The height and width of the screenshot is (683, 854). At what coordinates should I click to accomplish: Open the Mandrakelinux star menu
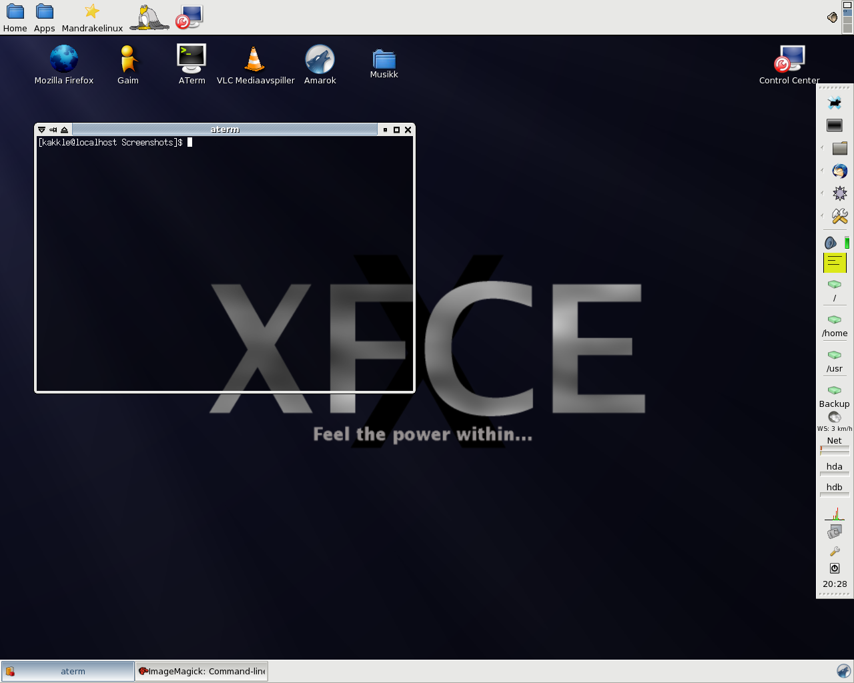[x=92, y=17]
